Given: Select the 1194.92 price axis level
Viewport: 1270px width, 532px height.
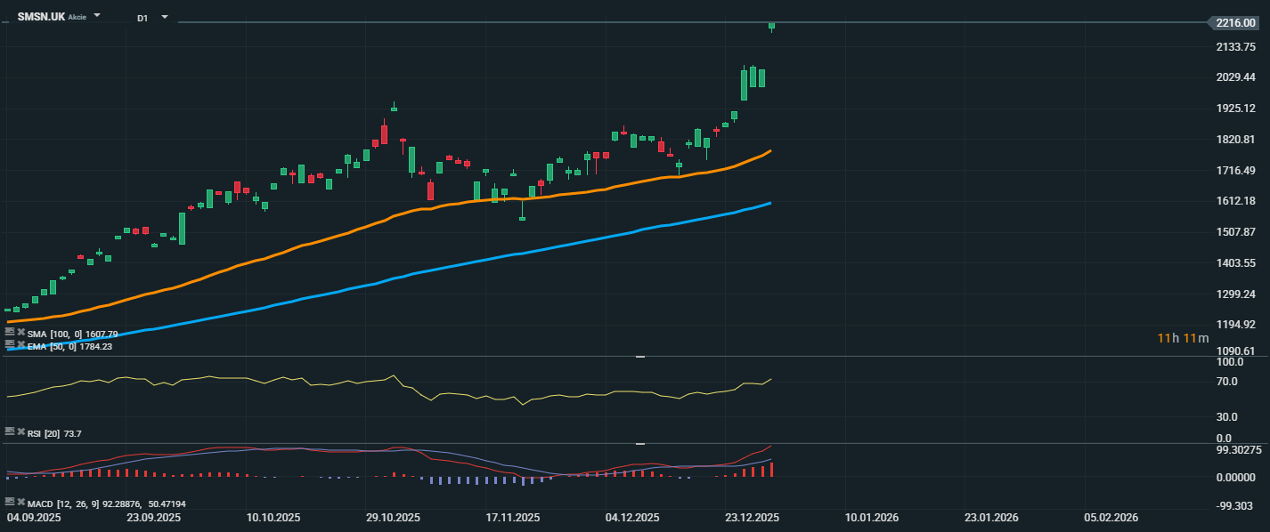Looking at the screenshot, I should pos(1236,325).
